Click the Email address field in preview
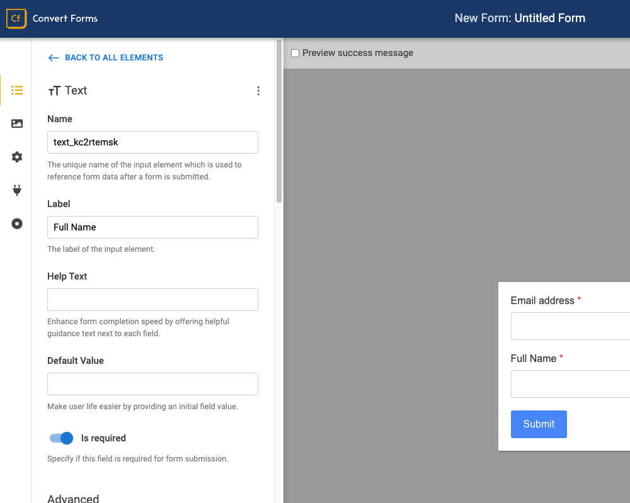This screenshot has height=503, width=630. tap(570, 326)
